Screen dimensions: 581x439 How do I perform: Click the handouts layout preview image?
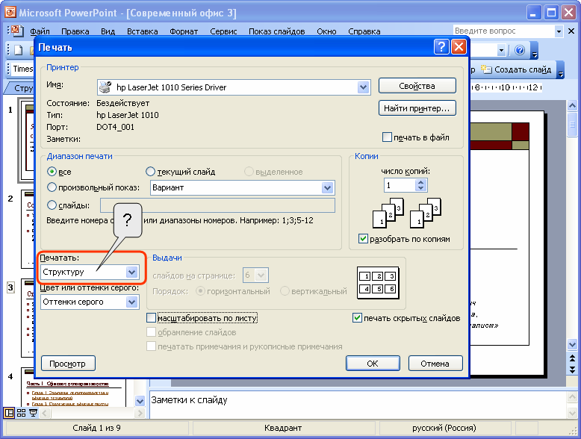coord(378,283)
